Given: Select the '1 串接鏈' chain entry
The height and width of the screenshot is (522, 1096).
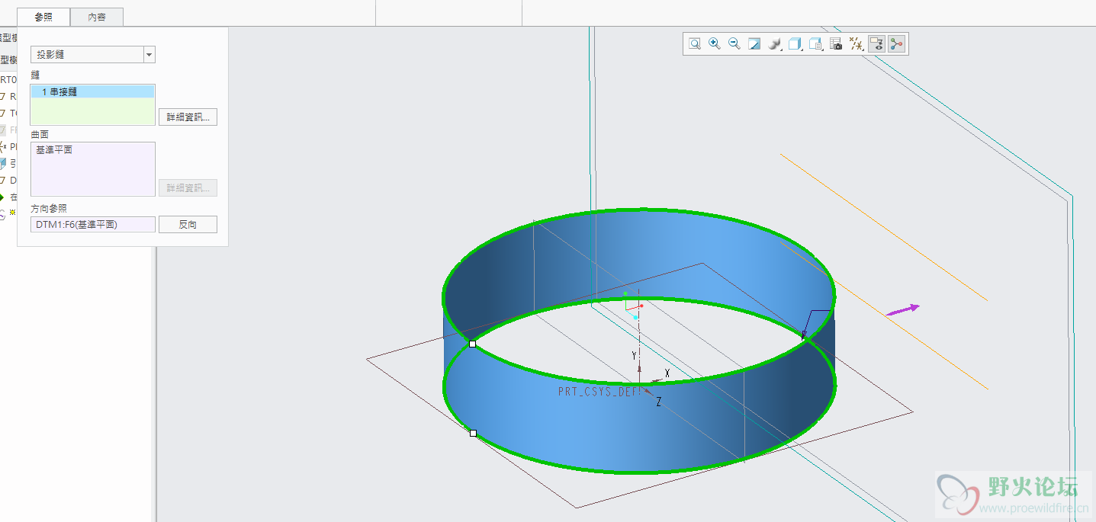Looking at the screenshot, I should click(x=92, y=91).
